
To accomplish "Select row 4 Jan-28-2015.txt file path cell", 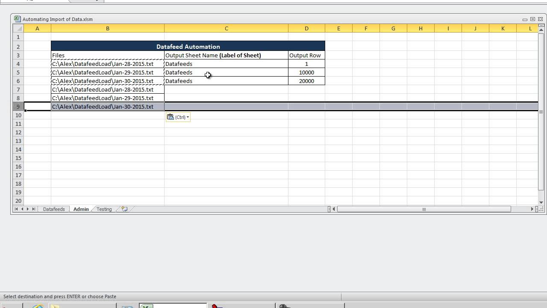I will 107,64.
